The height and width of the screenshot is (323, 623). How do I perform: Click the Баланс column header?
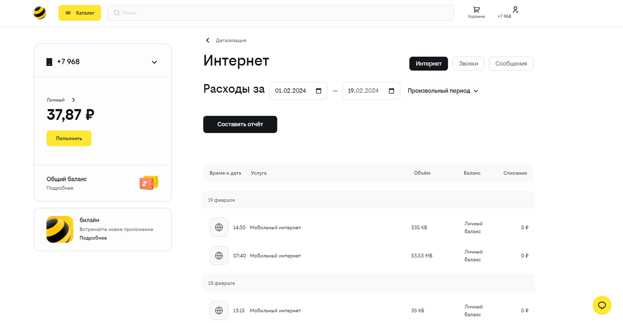click(472, 173)
